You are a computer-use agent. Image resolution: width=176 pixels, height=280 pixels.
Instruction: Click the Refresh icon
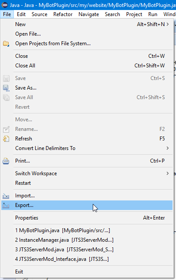point(6,139)
